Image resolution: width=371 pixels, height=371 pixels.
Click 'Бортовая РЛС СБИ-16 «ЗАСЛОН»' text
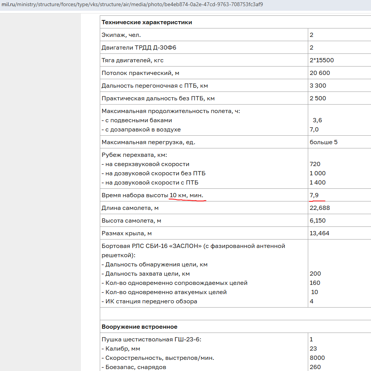pyautogui.click(x=151, y=246)
